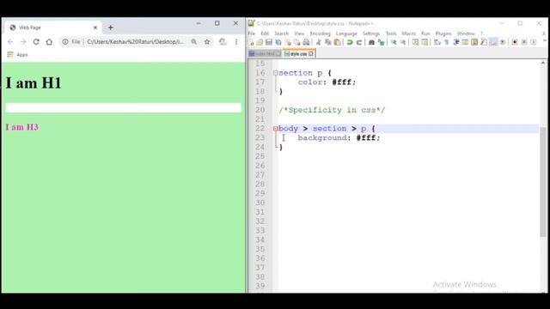Click the Replace toolbar icon
This screenshot has height=309, width=550.
[381, 42]
